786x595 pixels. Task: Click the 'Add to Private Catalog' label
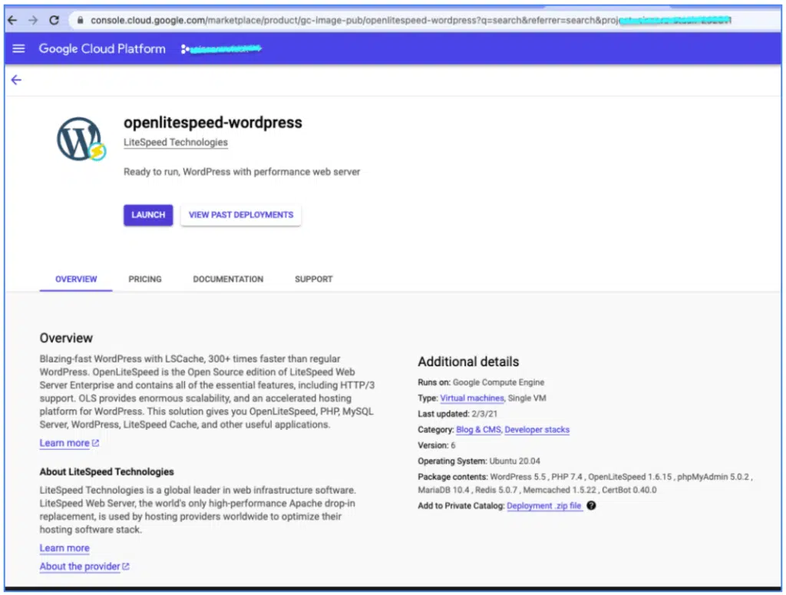point(461,506)
